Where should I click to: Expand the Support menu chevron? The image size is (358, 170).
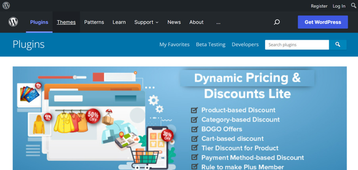pyautogui.click(x=157, y=22)
